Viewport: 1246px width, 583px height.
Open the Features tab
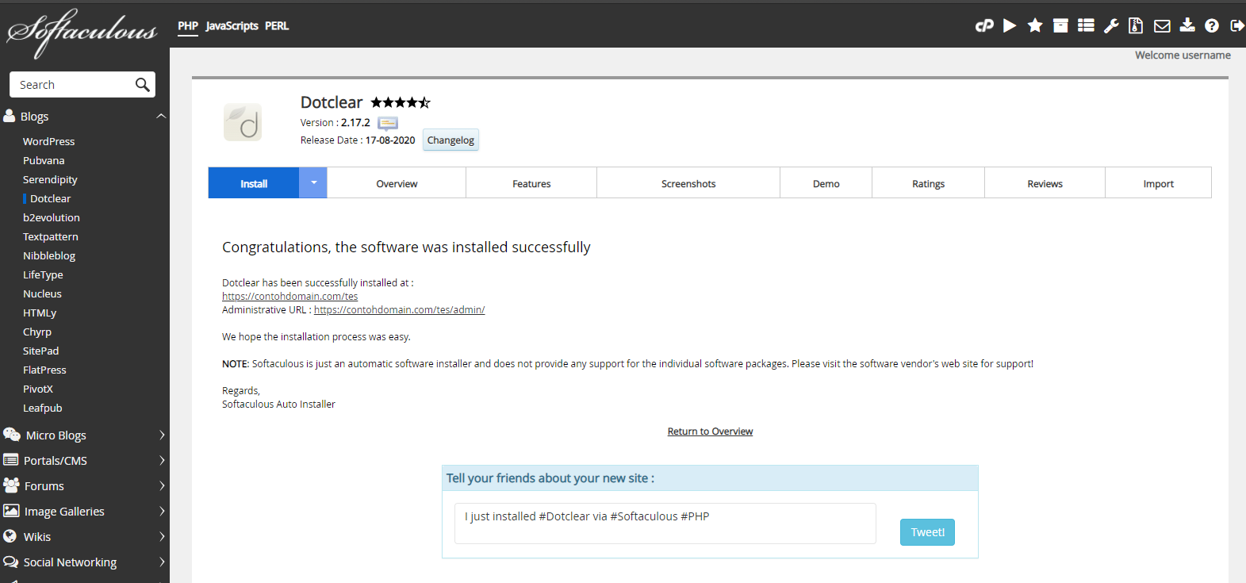coord(531,183)
